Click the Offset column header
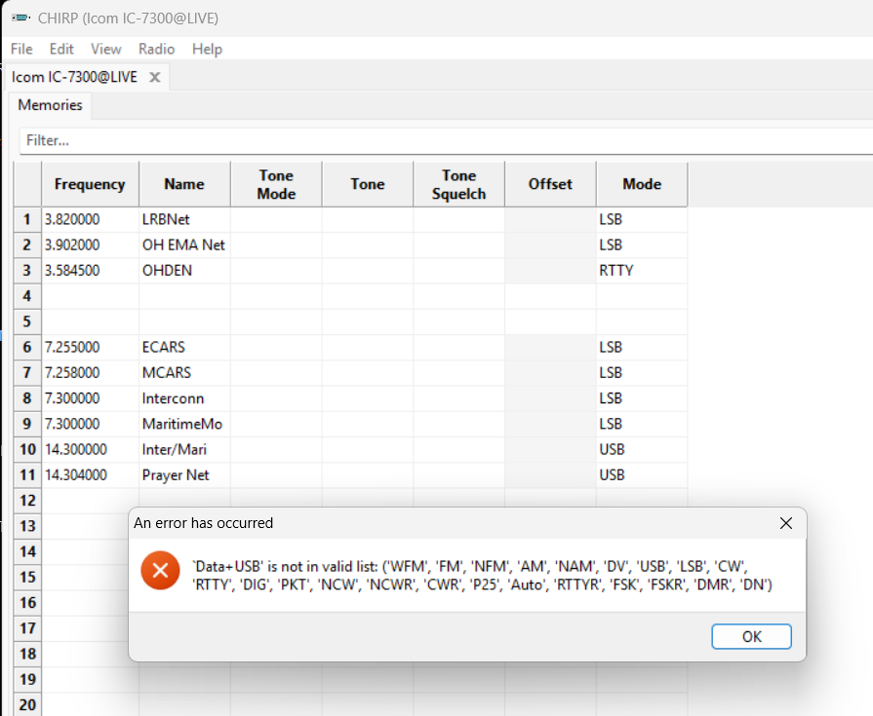873x716 pixels. [550, 184]
